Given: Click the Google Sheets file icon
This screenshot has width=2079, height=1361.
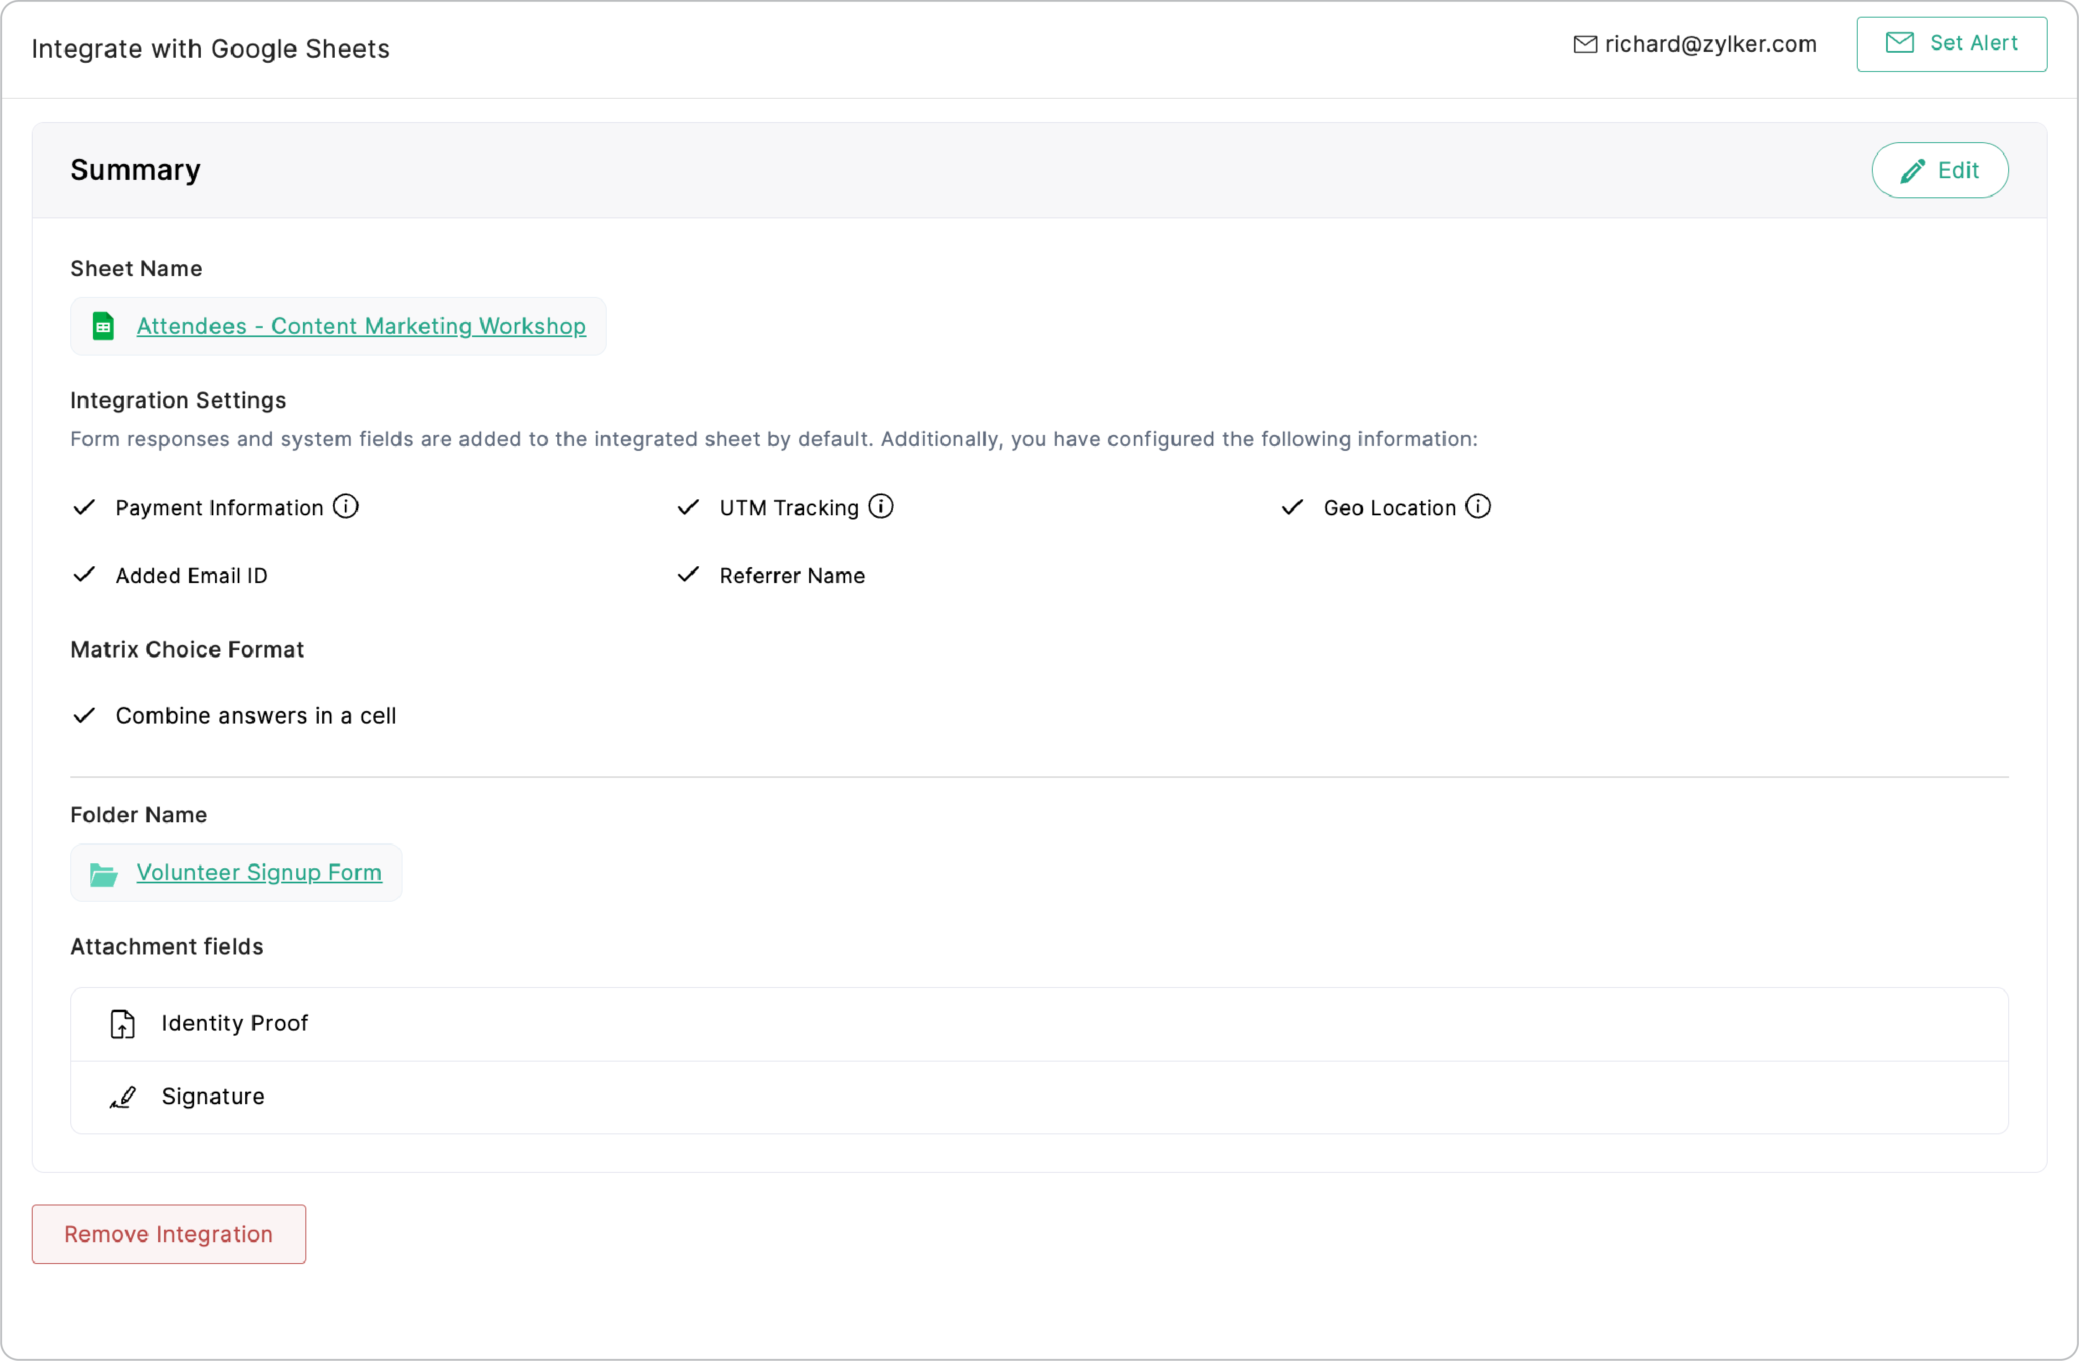Looking at the screenshot, I should [103, 327].
